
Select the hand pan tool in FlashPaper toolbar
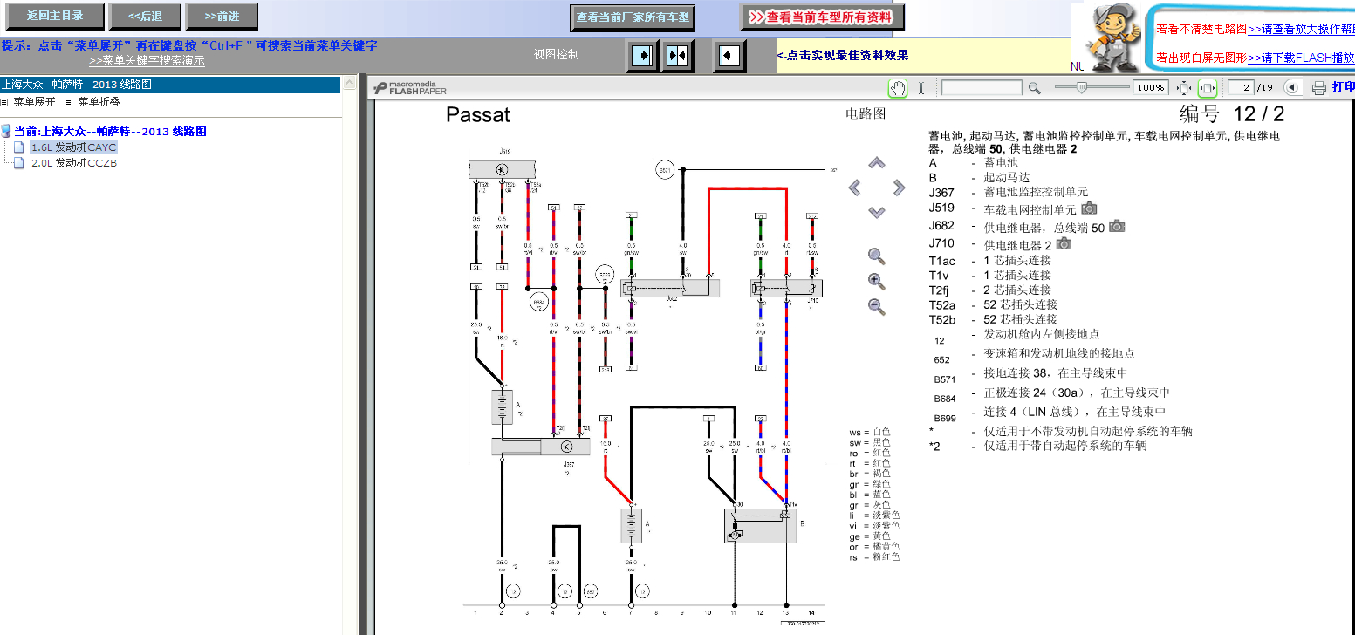[x=898, y=88]
